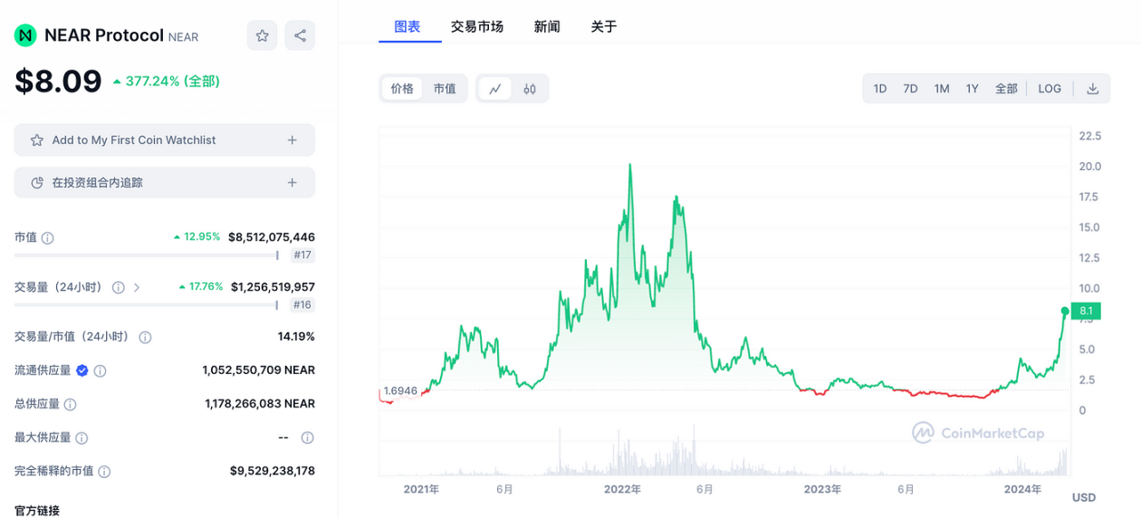Download chart data icon
Image resolution: width=1141 pixels, height=518 pixels.
[1092, 89]
